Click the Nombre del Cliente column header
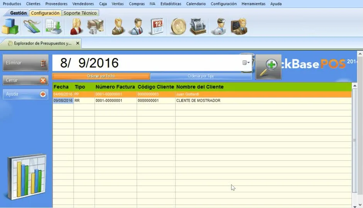The height and width of the screenshot is (208, 363). [200, 87]
